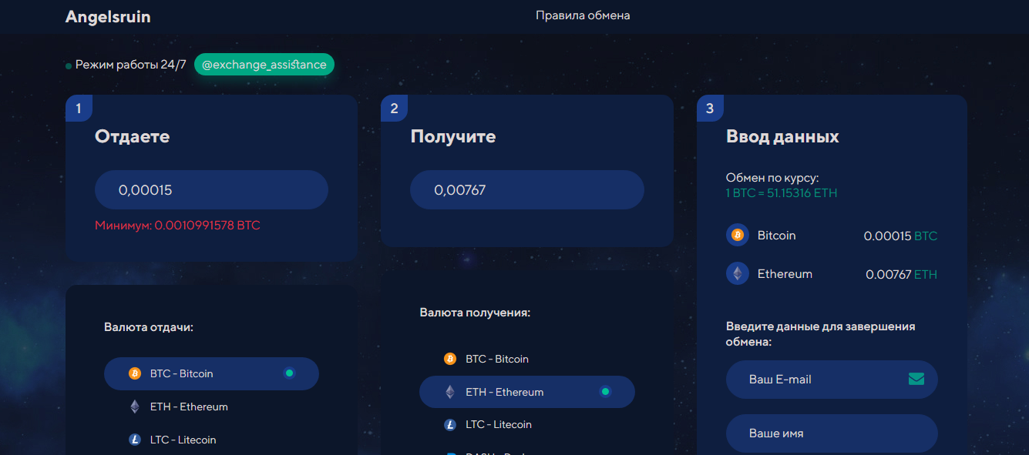Focus the Ваше имя input field

click(832, 433)
